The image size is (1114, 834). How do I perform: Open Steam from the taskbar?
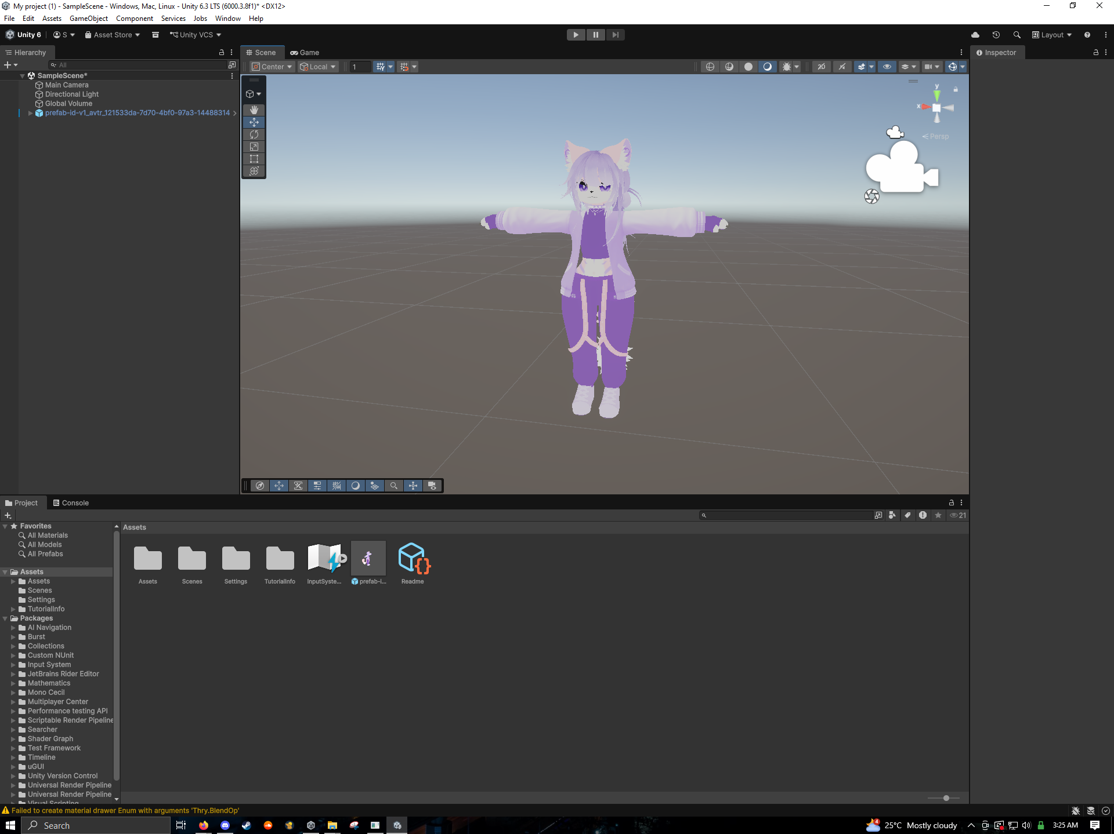[x=247, y=825]
